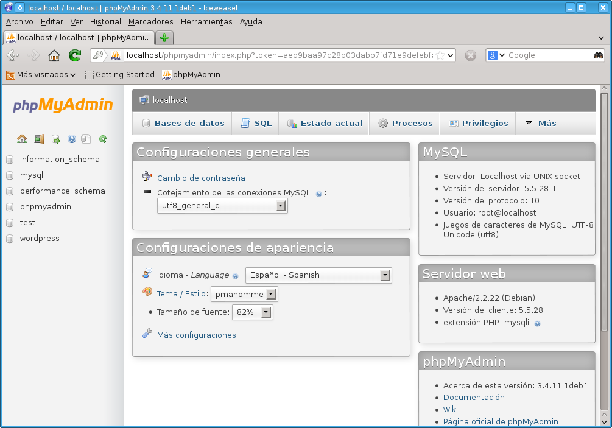The width and height of the screenshot is (612, 428).
Task: Click the database icon beside performance_schema
Action: 10,191
